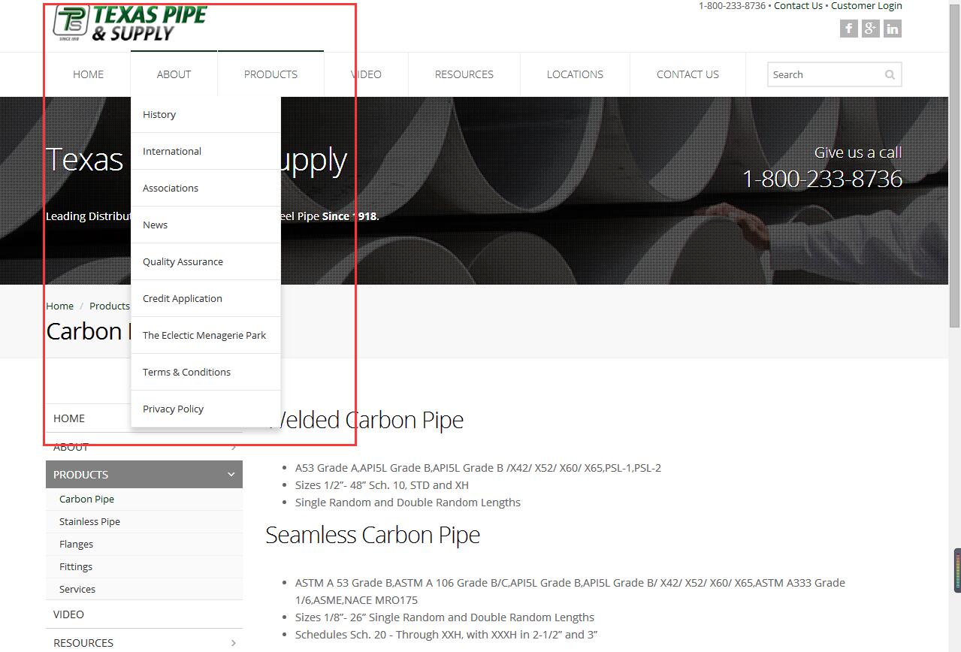961x652 pixels.
Task: Open Flanges in the sidebar submenu
Action: click(x=76, y=544)
